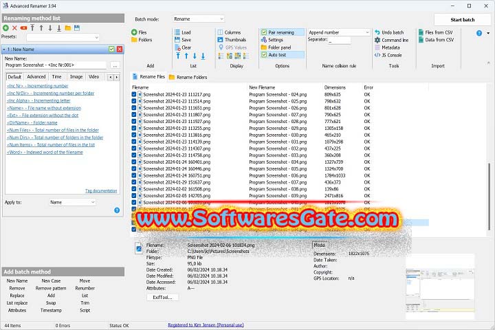Open the Rename Folders tab
This screenshot has width=495, height=330.
(x=188, y=77)
